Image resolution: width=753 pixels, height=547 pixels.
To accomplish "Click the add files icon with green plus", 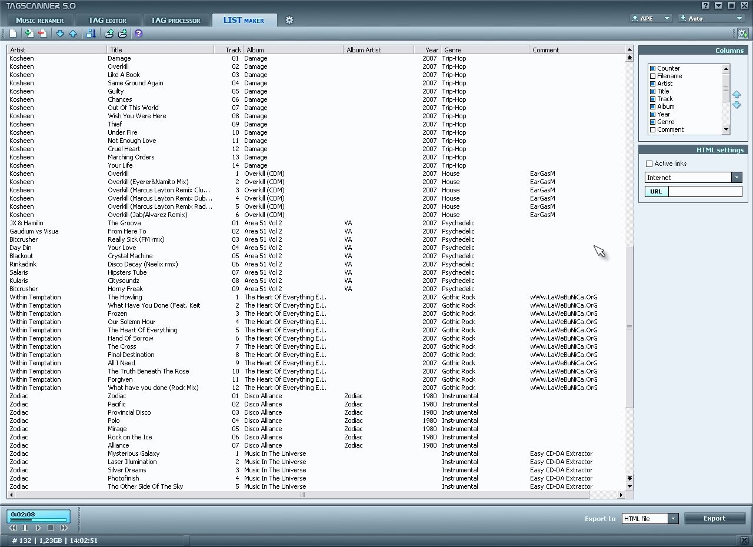I will (x=28, y=34).
